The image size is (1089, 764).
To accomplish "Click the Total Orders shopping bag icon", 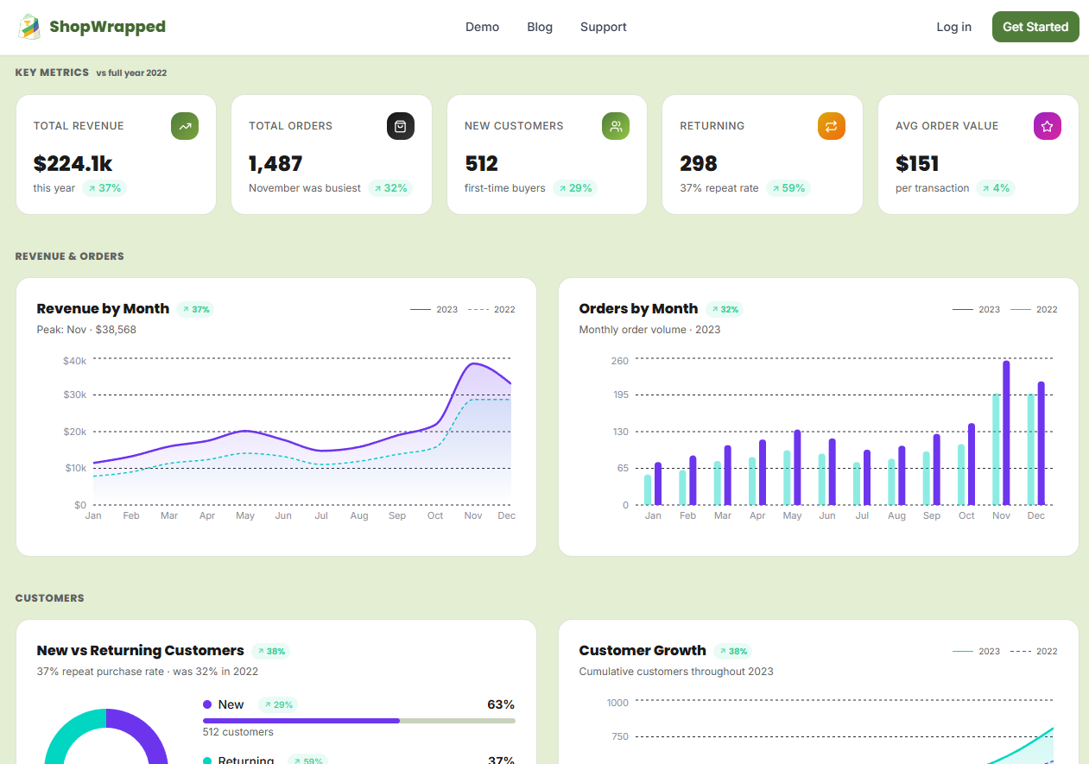I will [x=401, y=126].
